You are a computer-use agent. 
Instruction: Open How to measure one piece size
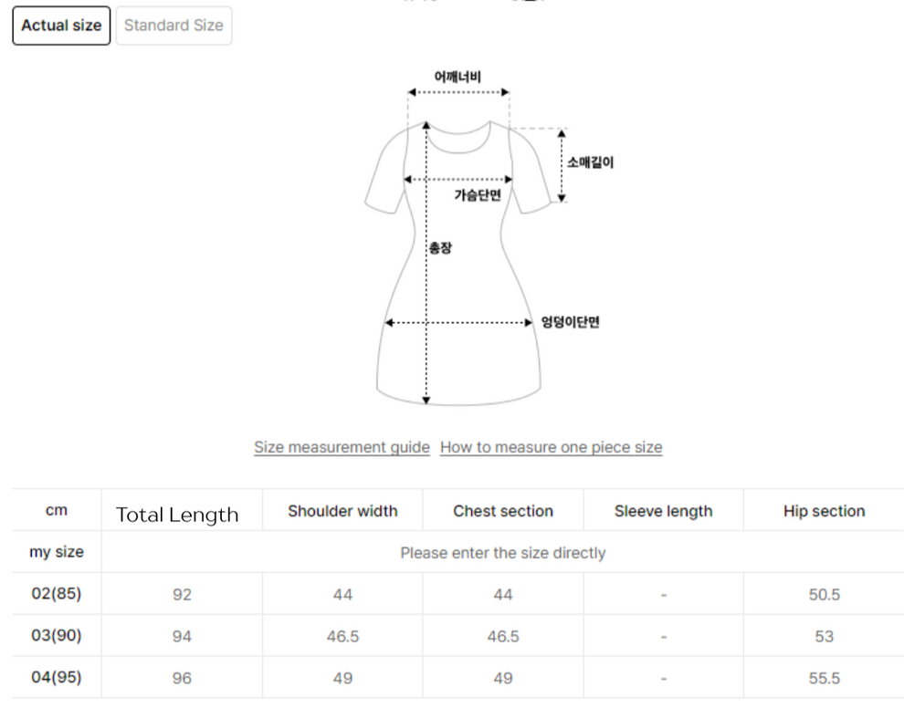pyautogui.click(x=551, y=447)
